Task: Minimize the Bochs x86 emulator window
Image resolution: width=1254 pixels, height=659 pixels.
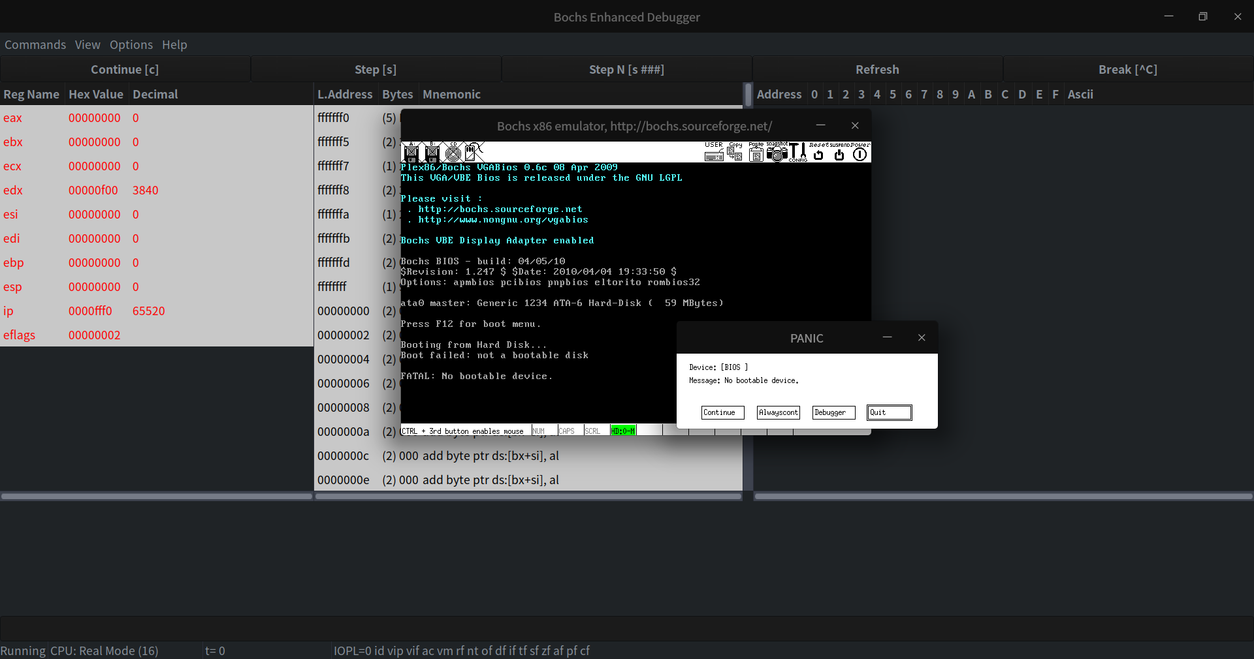Action: tap(820, 125)
